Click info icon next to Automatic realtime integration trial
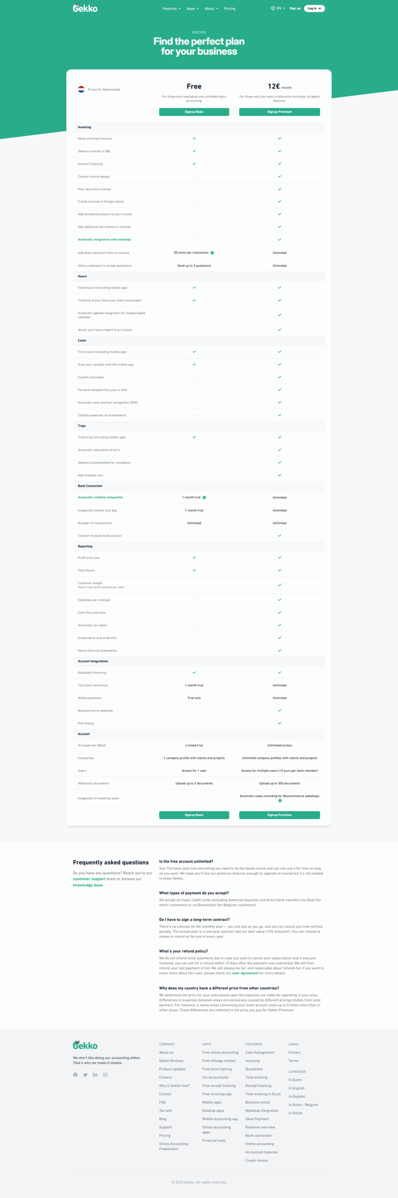This screenshot has width=398, height=1198. pos(204,497)
